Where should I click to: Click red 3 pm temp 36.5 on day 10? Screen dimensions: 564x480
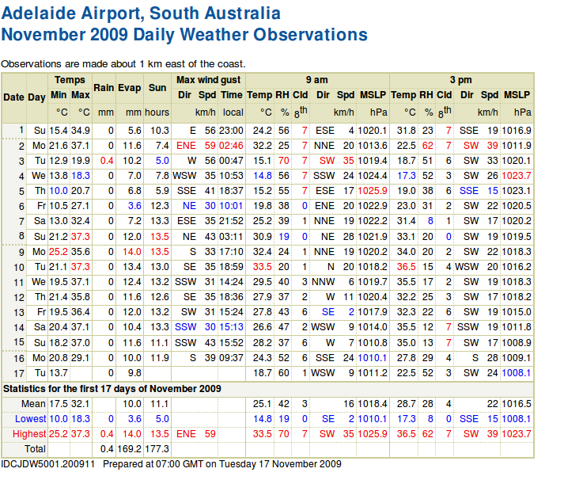point(406,267)
